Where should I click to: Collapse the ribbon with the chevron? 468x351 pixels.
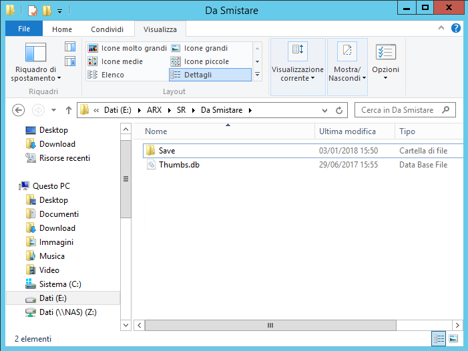[x=442, y=29]
